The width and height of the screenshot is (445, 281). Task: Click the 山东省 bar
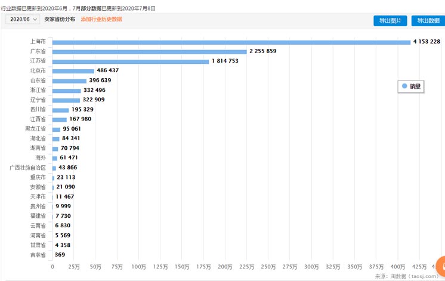pyautogui.click(x=69, y=81)
